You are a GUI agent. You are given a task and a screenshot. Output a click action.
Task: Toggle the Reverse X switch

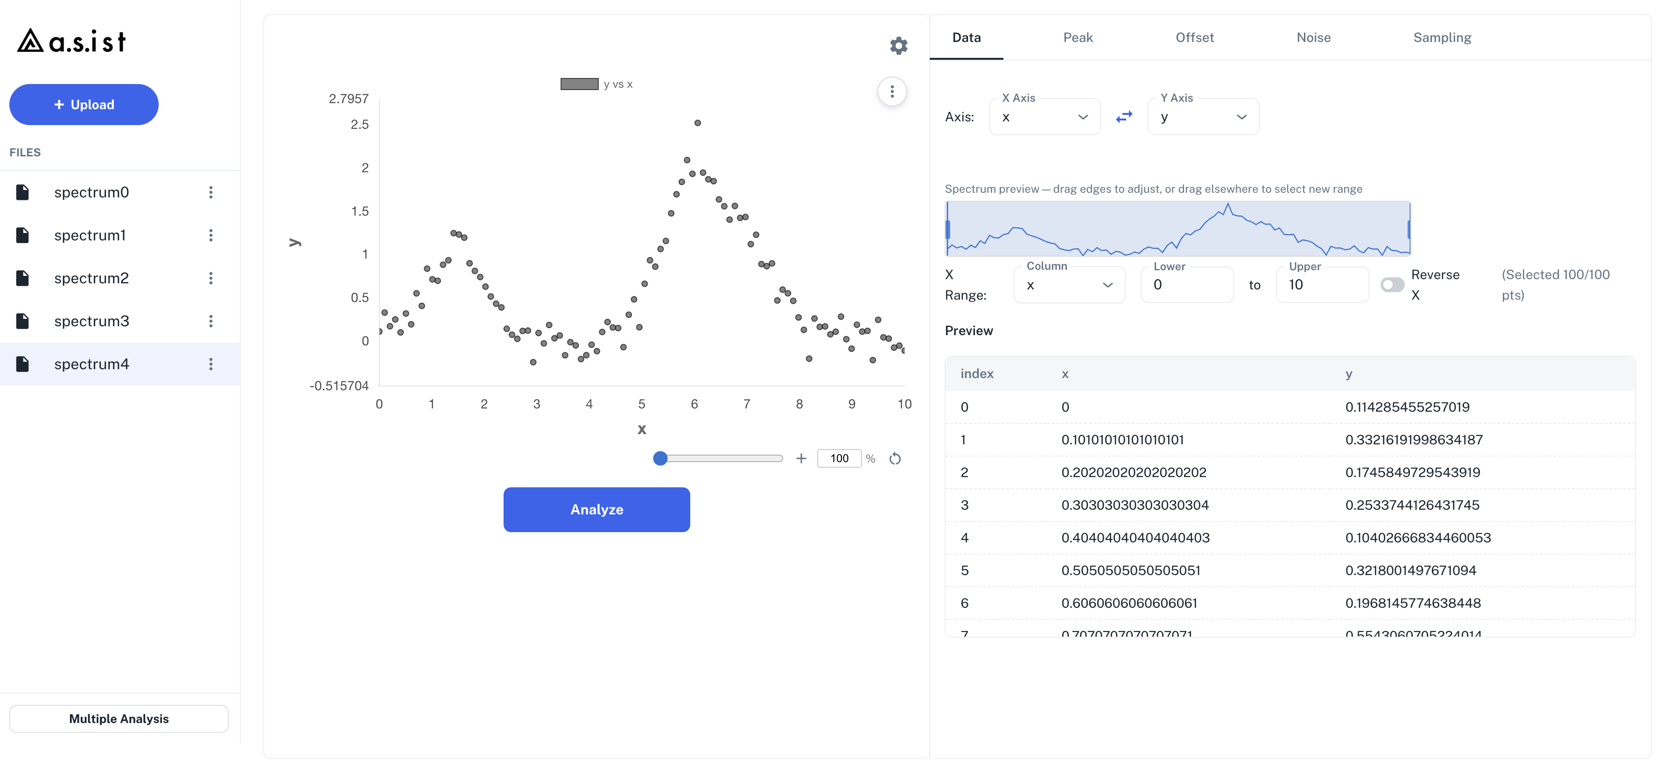point(1392,285)
